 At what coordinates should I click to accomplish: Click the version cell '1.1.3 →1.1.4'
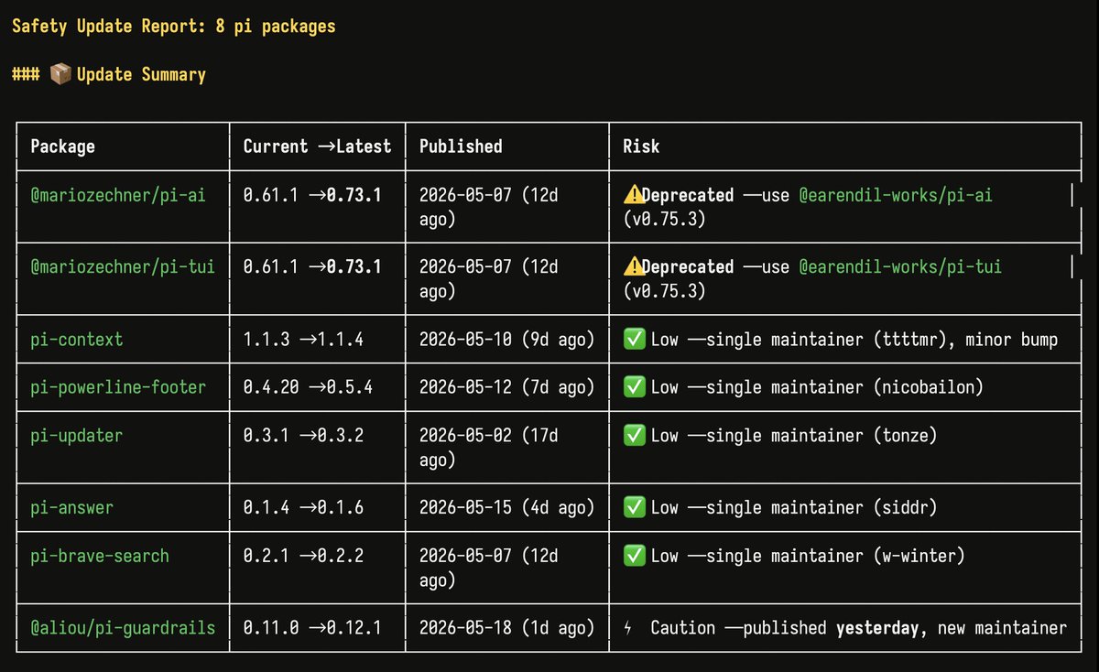point(303,340)
